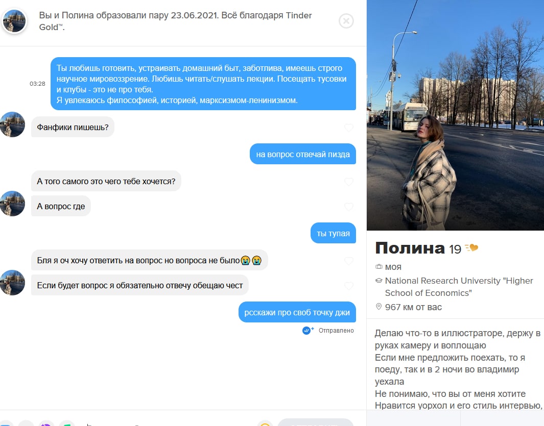544x426 pixels.
Task: Open avatar beside "А вопрос где" message
Action: [12, 204]
